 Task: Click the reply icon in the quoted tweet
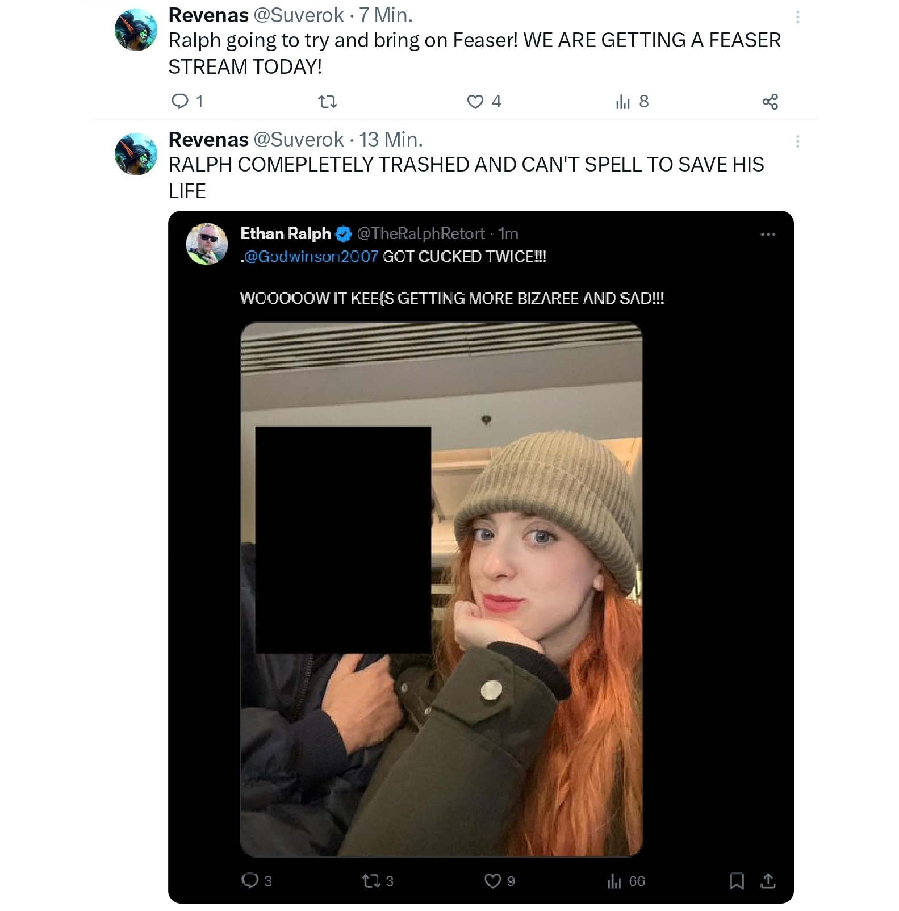(250, 880)
